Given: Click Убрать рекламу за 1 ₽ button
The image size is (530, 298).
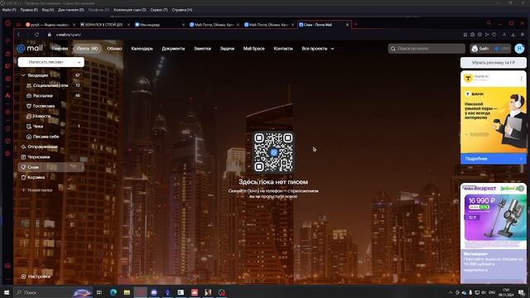Looking at the screenshot, I should [x=494, y=63].
